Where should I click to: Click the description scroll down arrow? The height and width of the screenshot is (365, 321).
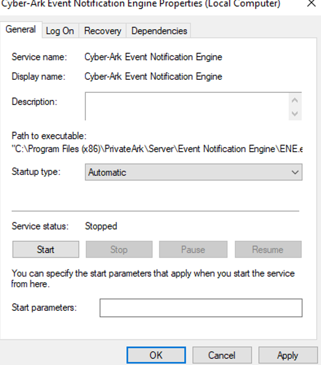click(295, 114)
